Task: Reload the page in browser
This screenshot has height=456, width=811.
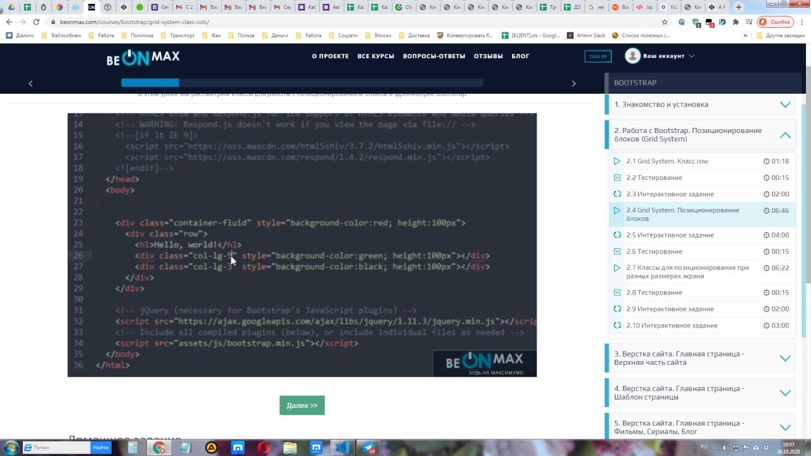Action: [x=35, y=22]
